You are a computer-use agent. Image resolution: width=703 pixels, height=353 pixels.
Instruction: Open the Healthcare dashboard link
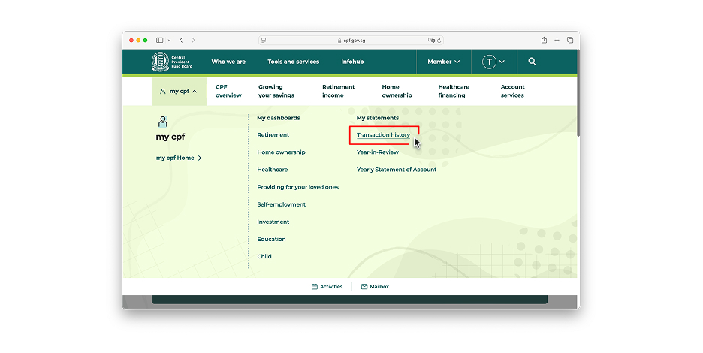(x=272, y=170)
